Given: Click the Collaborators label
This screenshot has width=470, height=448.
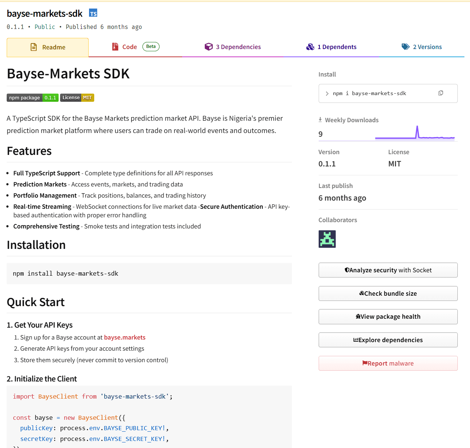Looking at the screenshot, I should coord(338,220).
